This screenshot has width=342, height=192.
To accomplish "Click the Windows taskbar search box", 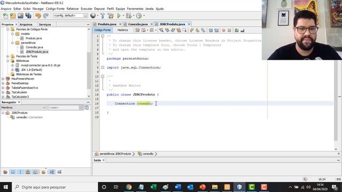I will 55,187.
